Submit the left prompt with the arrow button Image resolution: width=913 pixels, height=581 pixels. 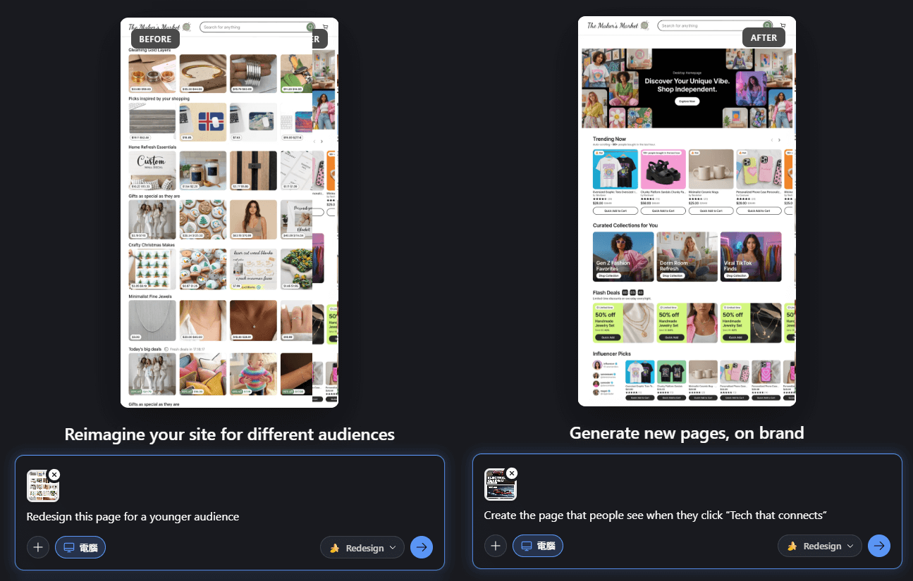pos(422,547)
